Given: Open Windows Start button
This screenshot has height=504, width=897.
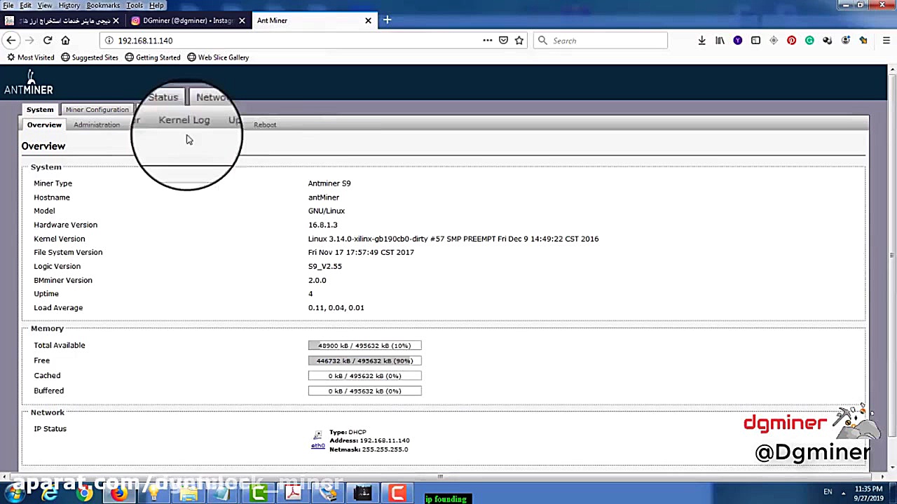Looking at the screenshot, I should [14, 493].
